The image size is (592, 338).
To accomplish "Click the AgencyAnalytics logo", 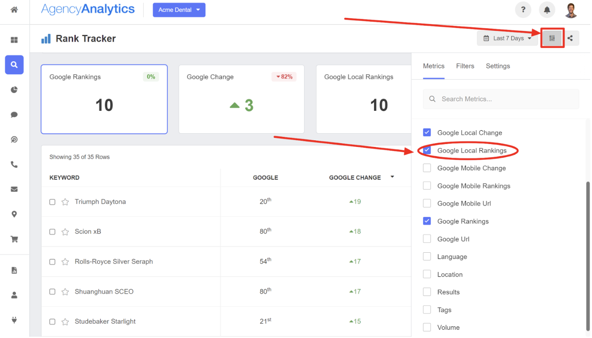I will 87,9.
